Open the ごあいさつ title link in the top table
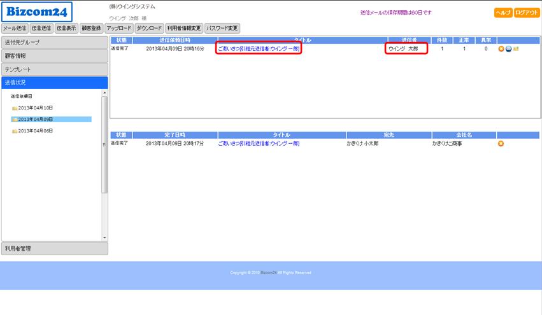The width and height of the screenshot is (542, 315). point(258,48)
